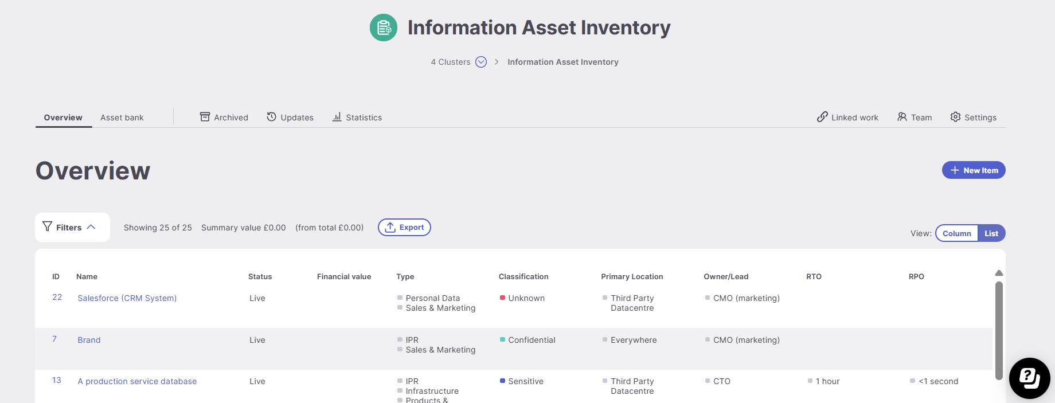Click the blue Sensitive classification marker

click(502, 381)
